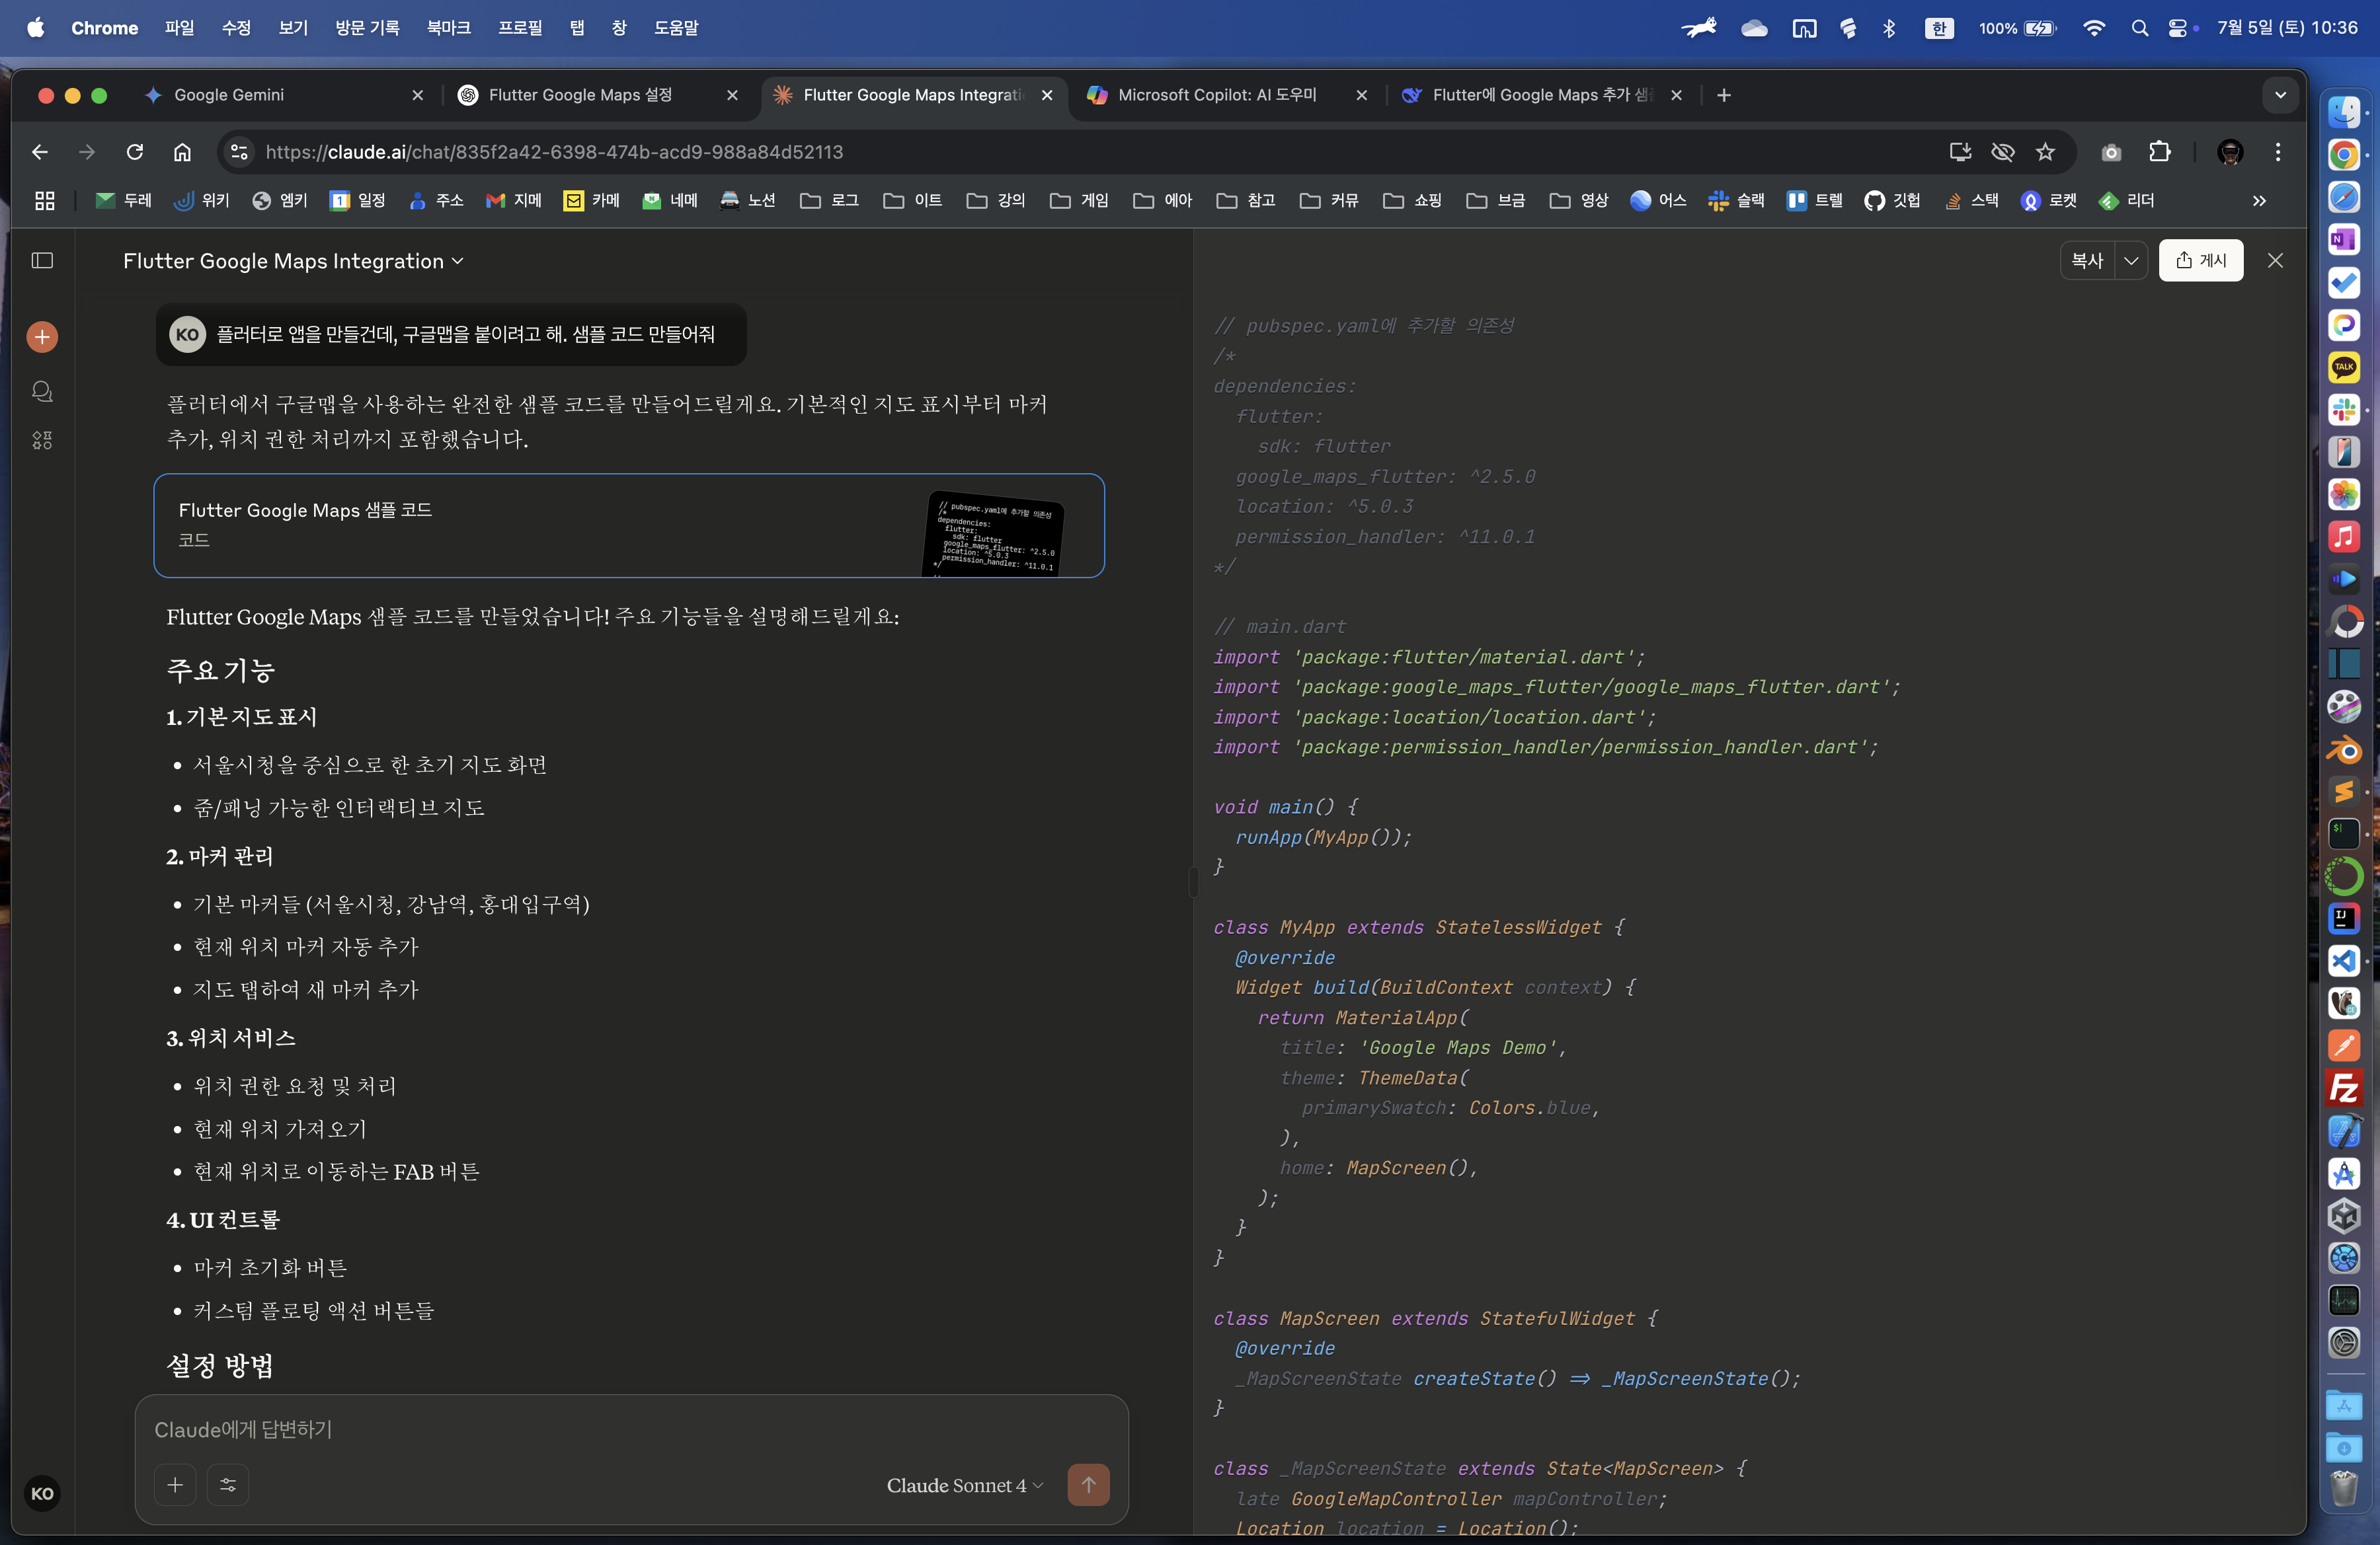Open the tools settings icon in composer
Image resolution: width=2380 pixels, height=1545 pixels.
click(x=228, y=1484)
